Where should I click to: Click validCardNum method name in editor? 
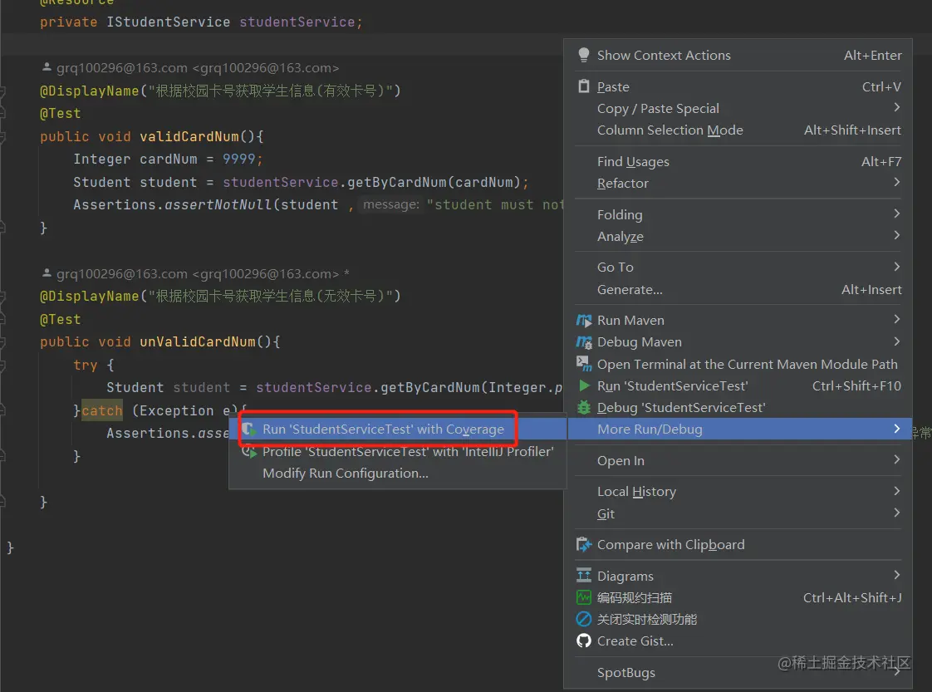point(189,137)
